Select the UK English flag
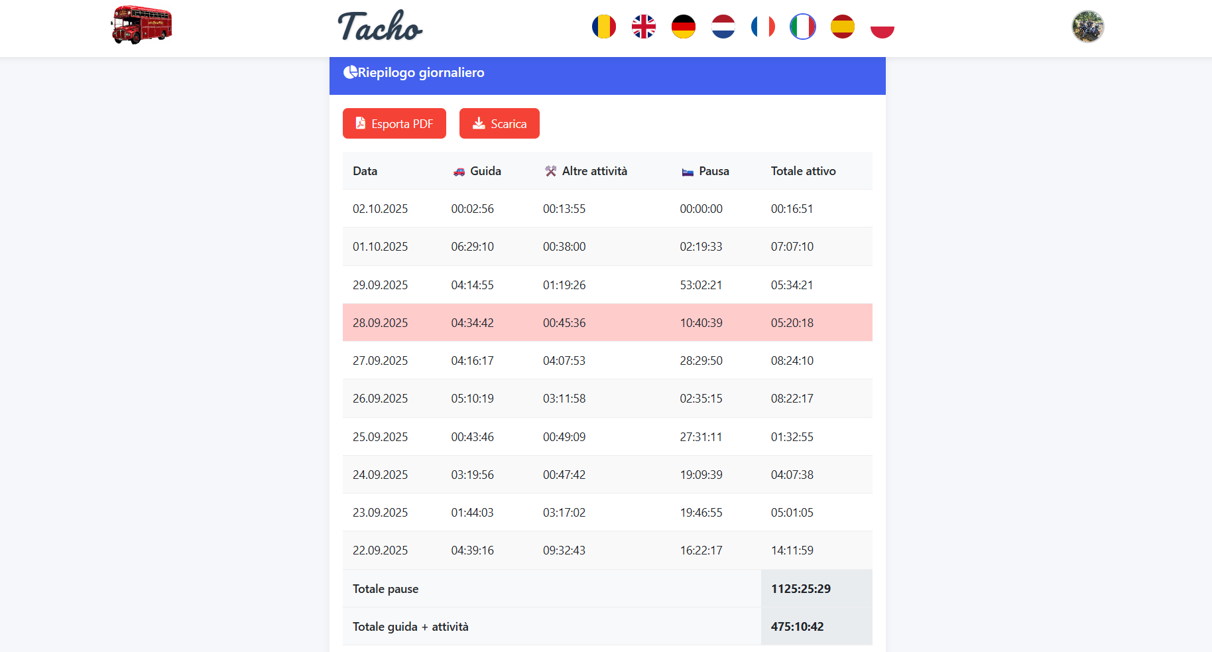Viewport: 1212px width, 652px height. 643,27
